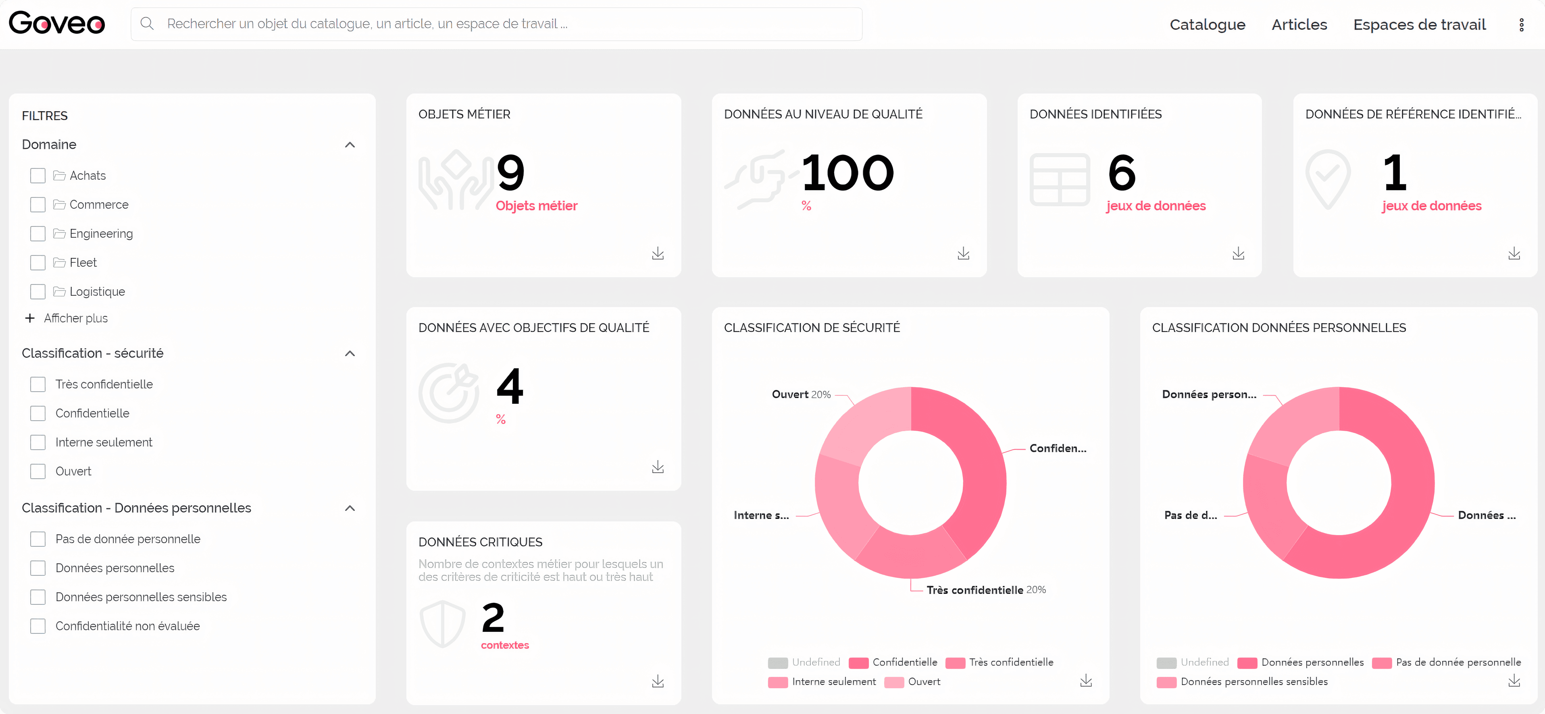Tick the Interne seulement checkbox

tap(38, 442)
